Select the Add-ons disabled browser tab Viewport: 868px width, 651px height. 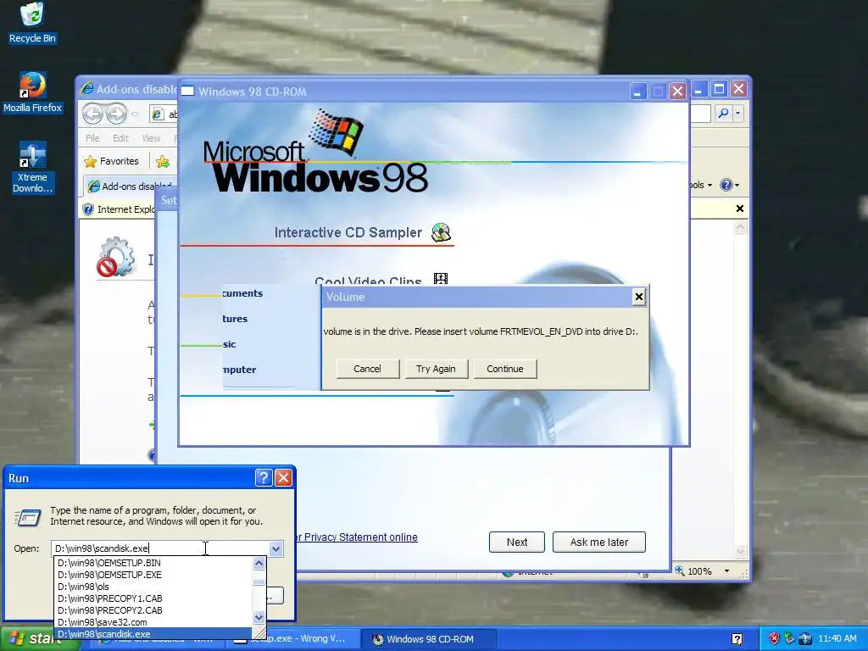[131, 186]
